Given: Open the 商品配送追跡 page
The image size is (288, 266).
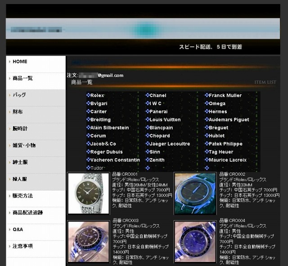Looking at the screenshot, I should [28, 213].
